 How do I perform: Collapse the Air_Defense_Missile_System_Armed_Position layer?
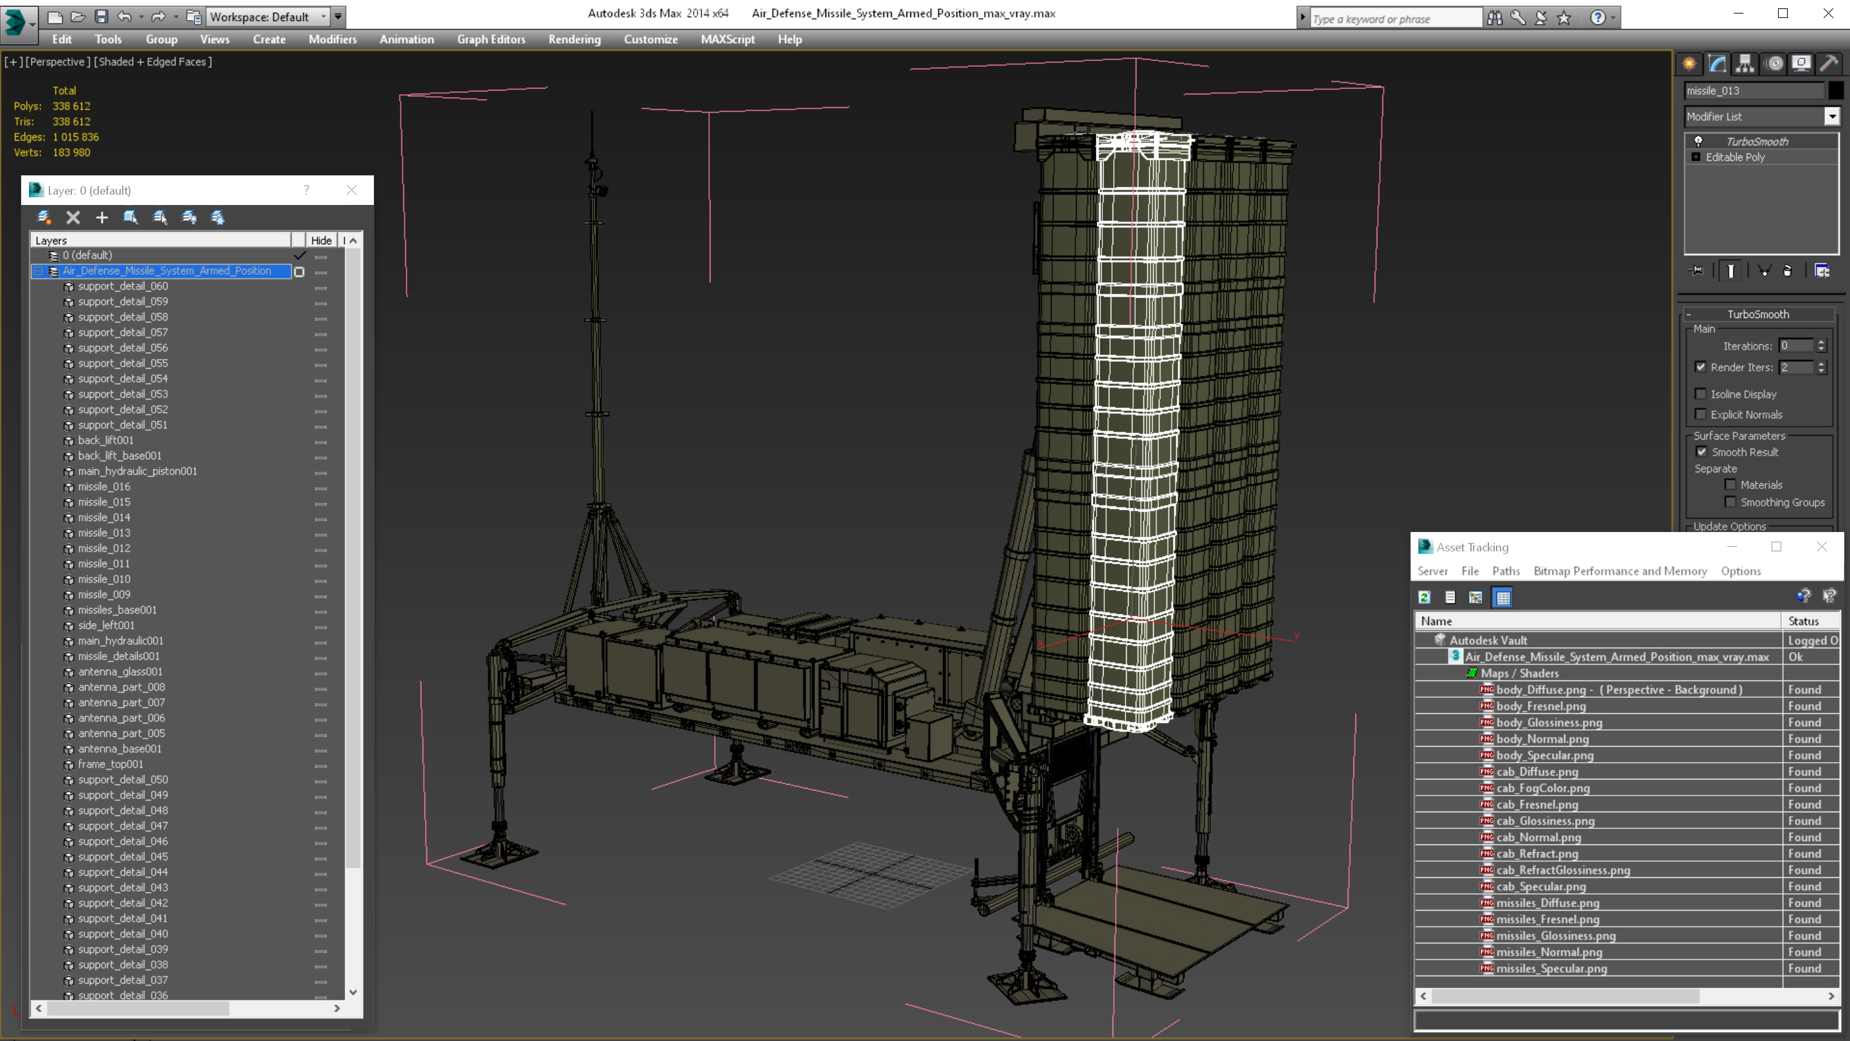coord(38,271)
